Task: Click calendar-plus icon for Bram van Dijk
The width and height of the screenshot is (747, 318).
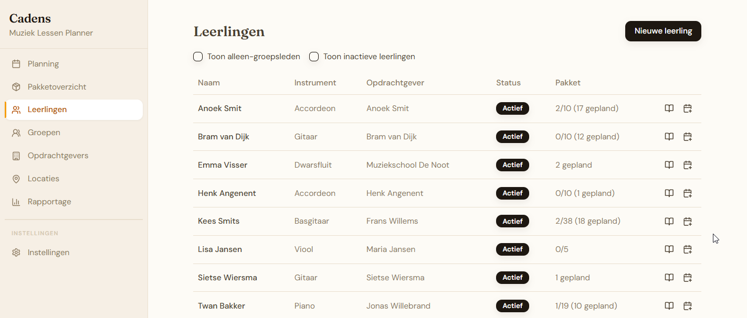Action: 687,137
